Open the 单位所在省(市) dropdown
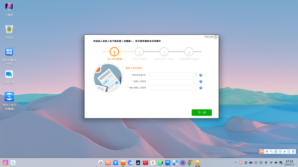 tap(173, 75)
